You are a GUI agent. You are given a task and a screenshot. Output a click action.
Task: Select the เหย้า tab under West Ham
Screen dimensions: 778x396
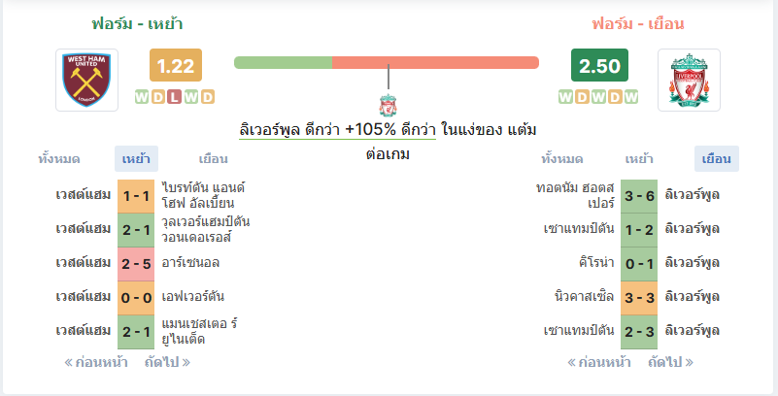pyautogui.click(x=136, y=159)
